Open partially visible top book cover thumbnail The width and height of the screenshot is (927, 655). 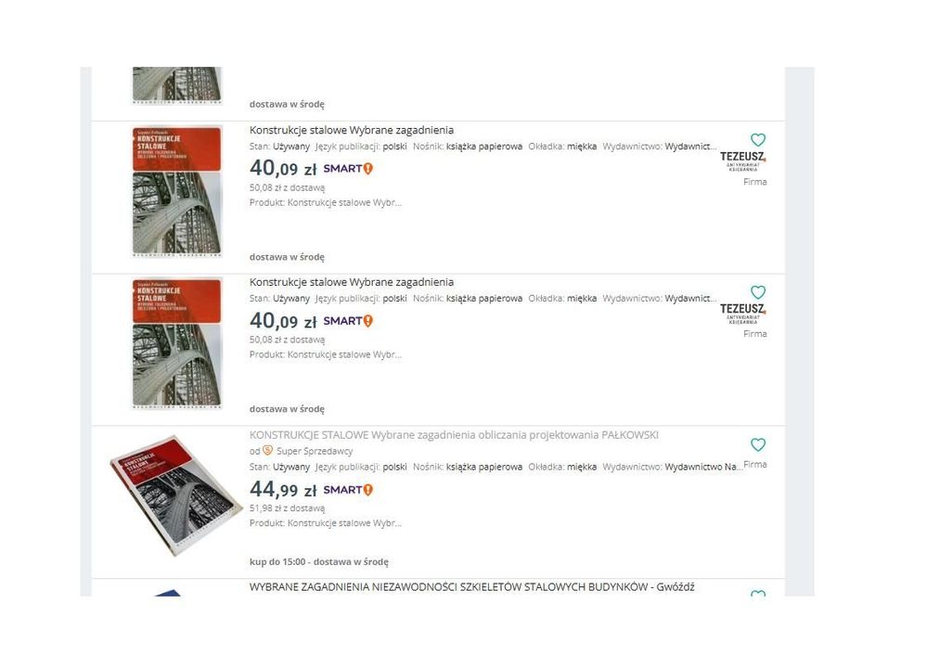(x=176, y=85)
